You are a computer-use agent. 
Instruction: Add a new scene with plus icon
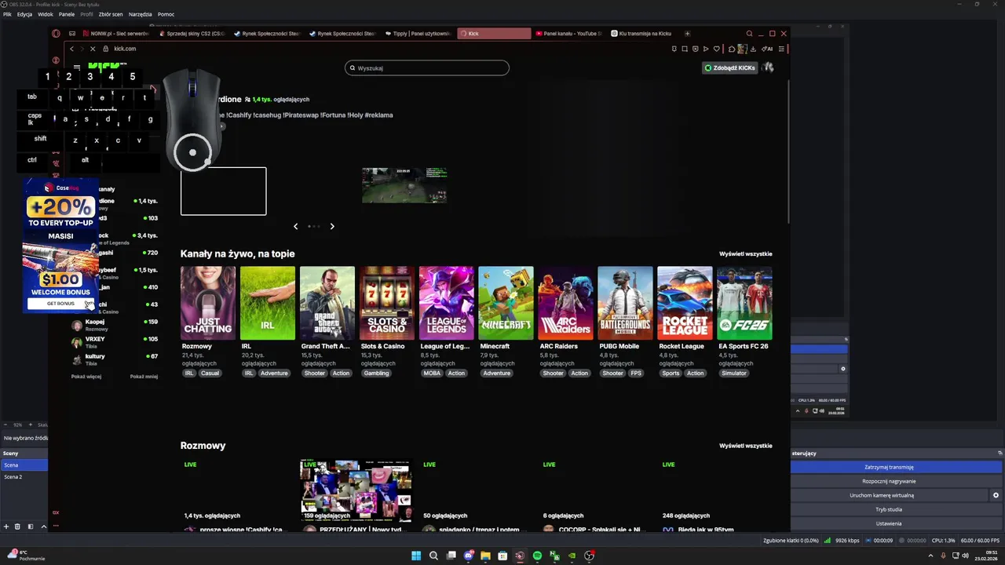click(x=6, y=527)
